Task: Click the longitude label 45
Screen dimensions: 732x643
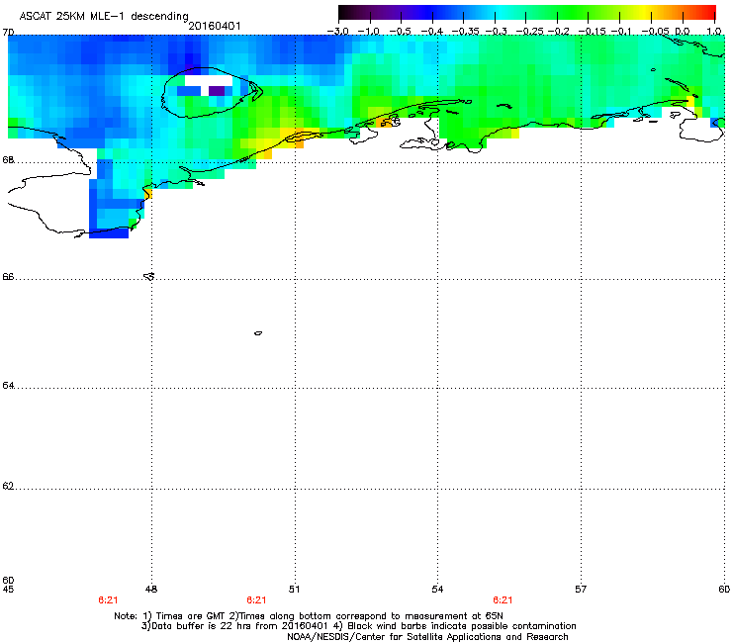Action: point(8,590)
